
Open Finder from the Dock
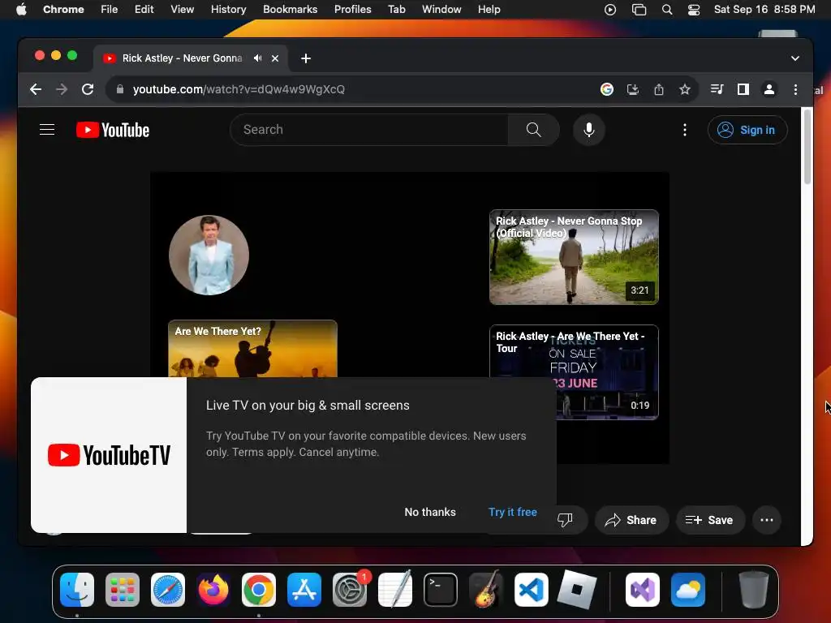pyautogui.click(x=77, y=590)
